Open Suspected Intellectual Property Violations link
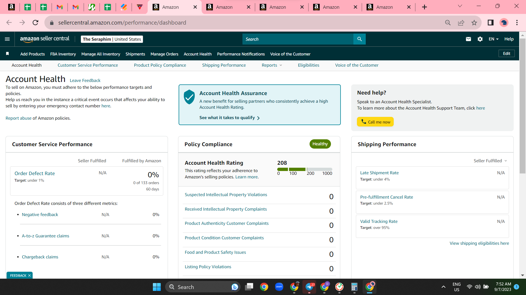This screenshot has height=295, width=526. tap(226, 195)
